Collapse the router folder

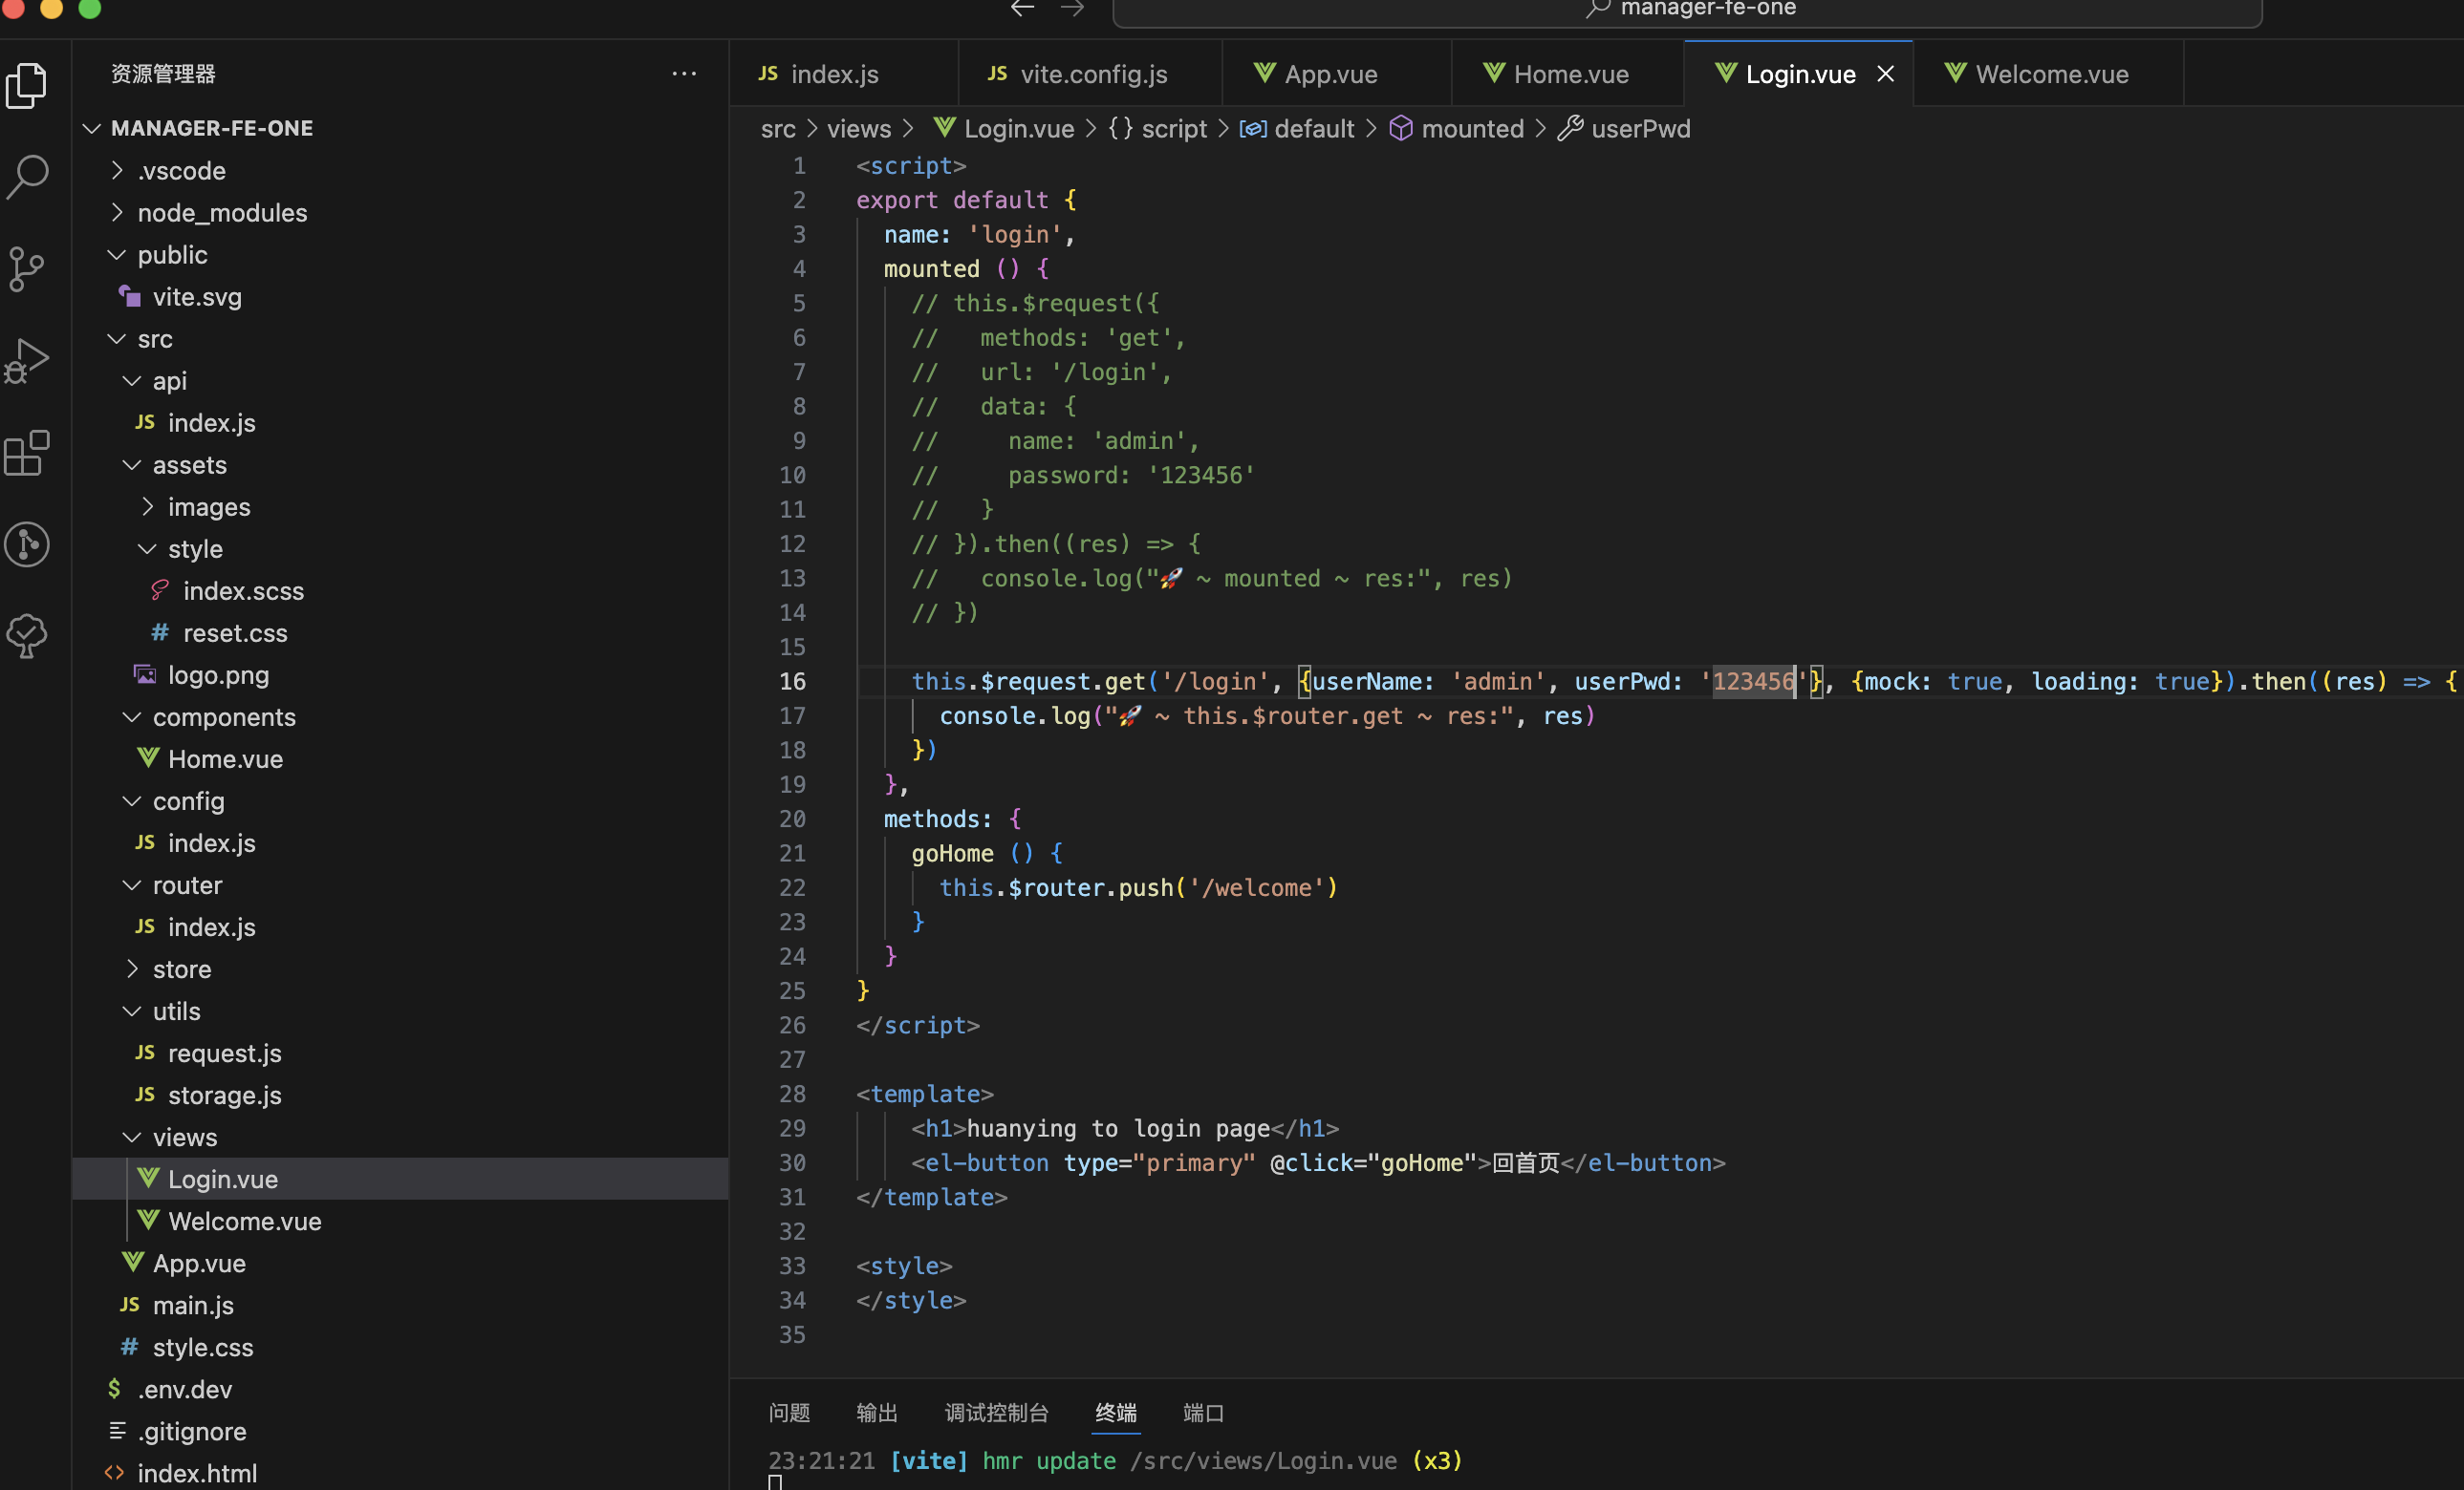(x=400, y=884)
